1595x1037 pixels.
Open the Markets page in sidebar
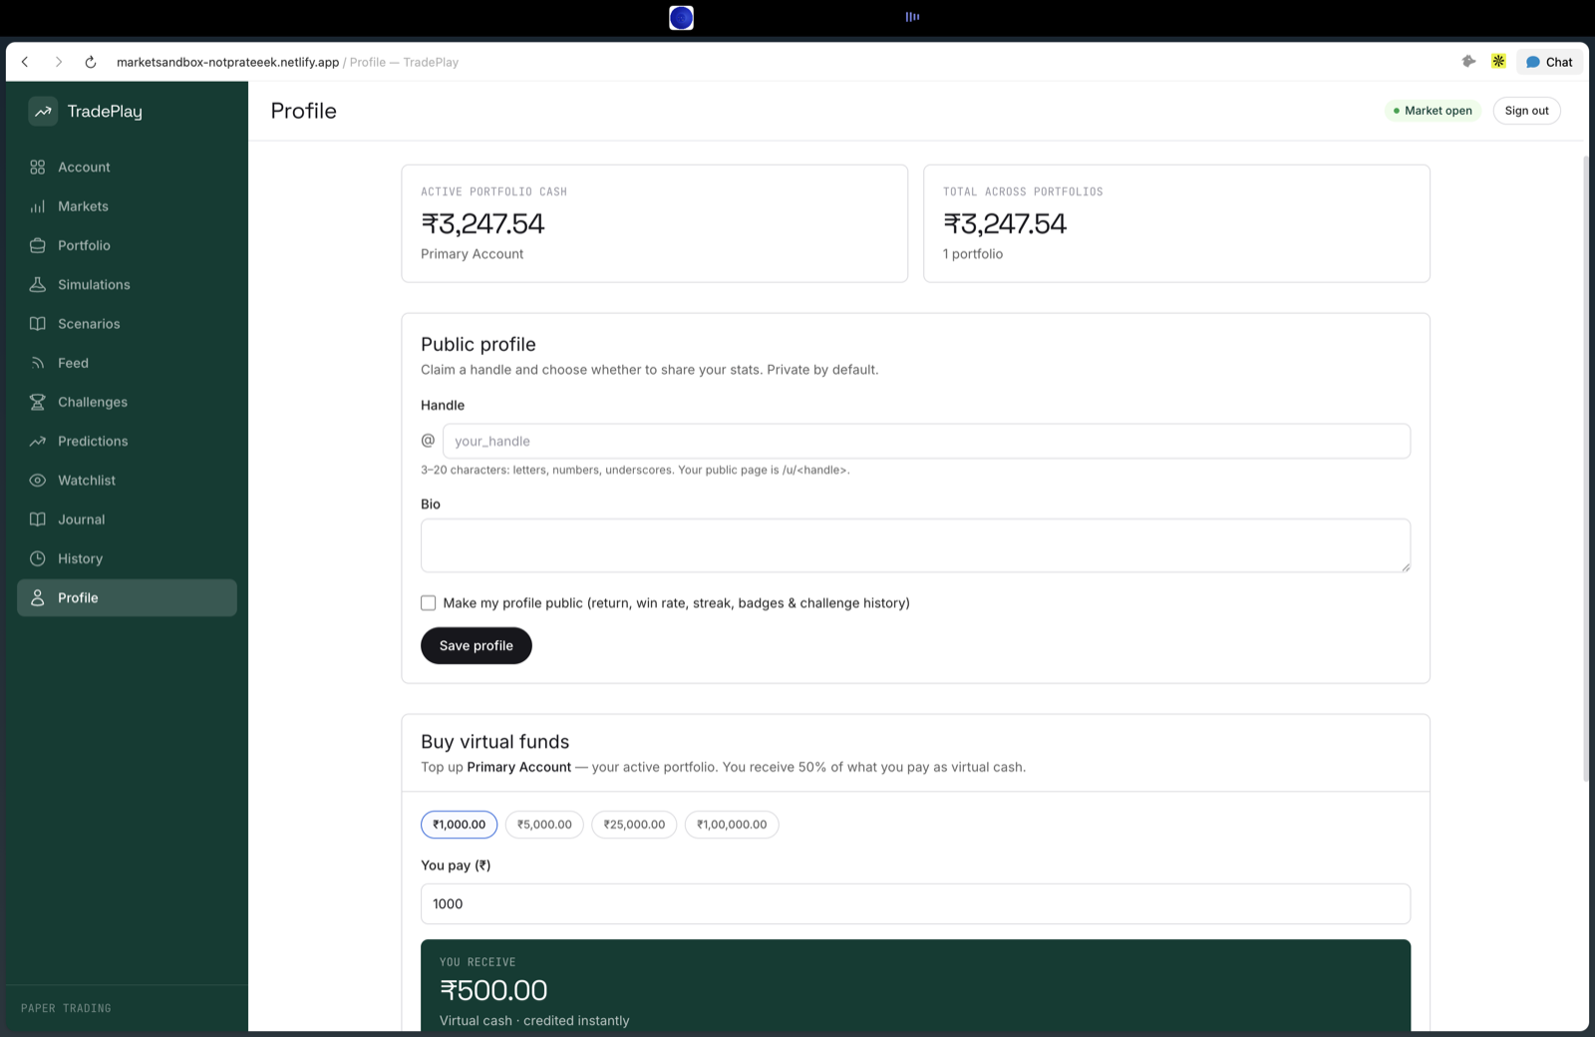point(127,206)
